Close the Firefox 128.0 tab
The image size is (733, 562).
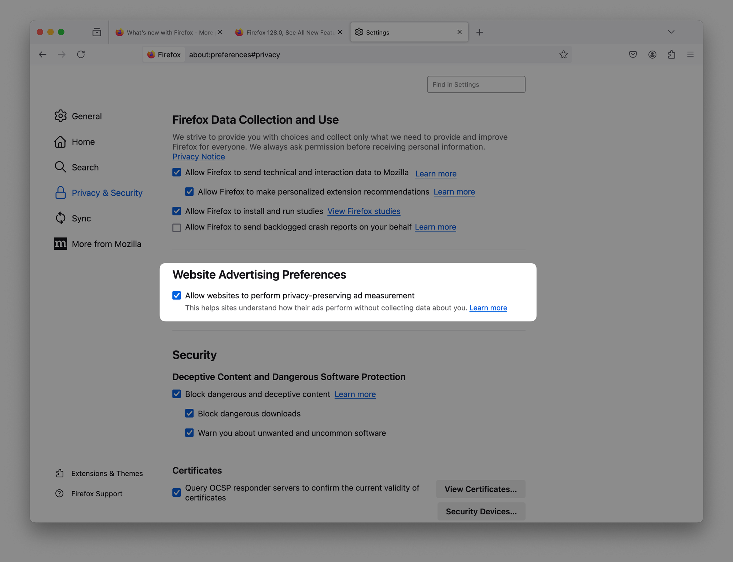pos(340,32)
